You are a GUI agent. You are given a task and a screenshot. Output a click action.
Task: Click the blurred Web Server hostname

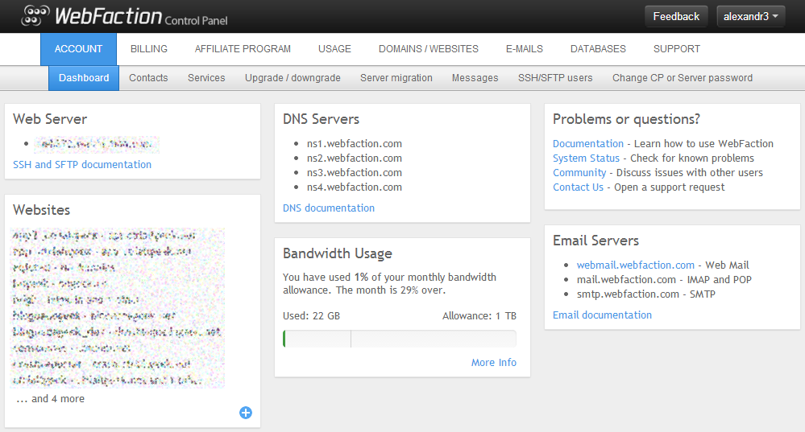click(x=97, y=145)
